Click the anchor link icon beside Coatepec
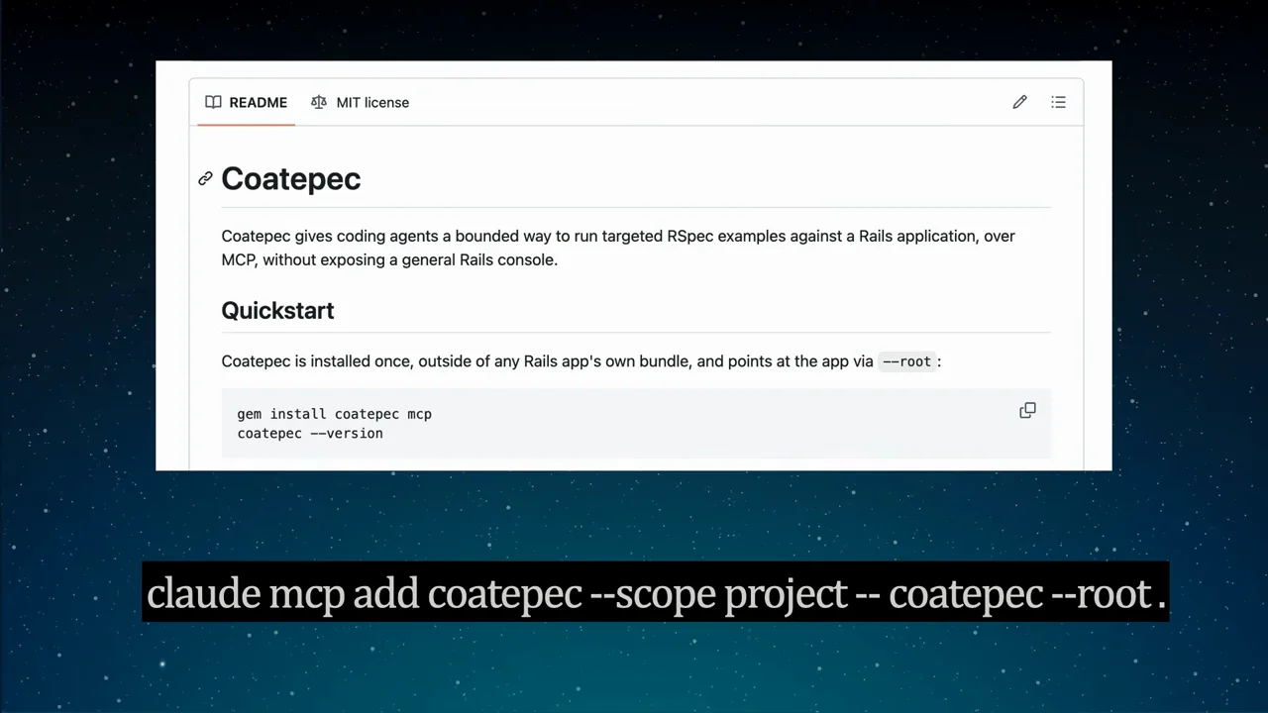1268x713 pixels. coord(205,178)
